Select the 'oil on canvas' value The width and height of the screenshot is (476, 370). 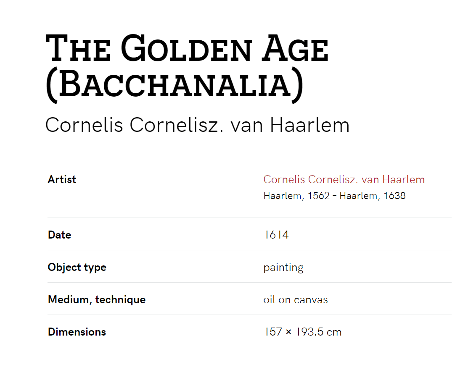[x=296, y=299]
